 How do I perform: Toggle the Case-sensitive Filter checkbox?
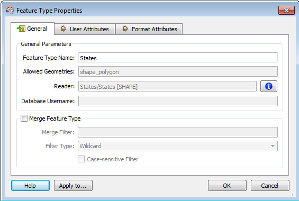click(81, 159)
